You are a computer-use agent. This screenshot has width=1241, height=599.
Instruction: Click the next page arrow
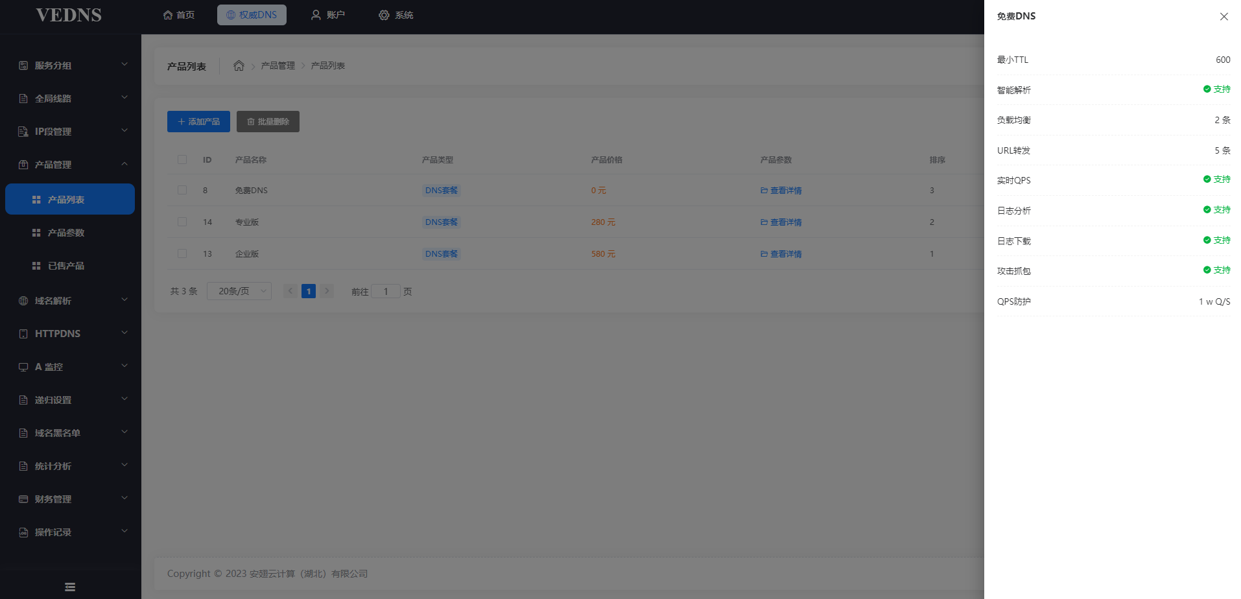point(327,291)
